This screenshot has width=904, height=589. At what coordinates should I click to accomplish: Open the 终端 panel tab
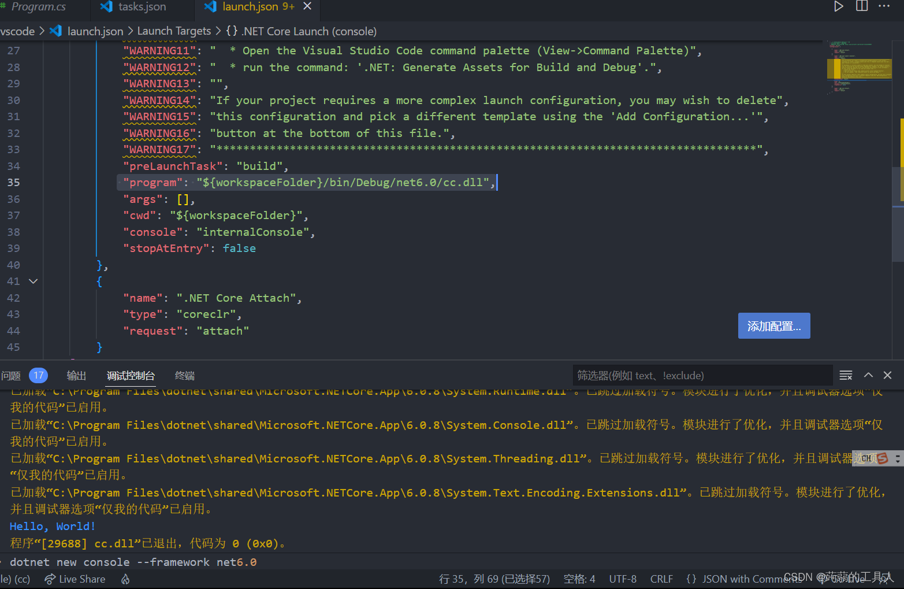(x=185, y=376)
